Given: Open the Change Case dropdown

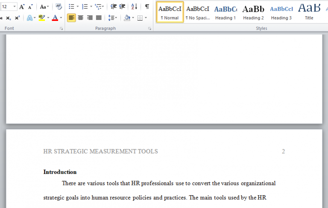Looking at the screenshot, I should 44,7.
